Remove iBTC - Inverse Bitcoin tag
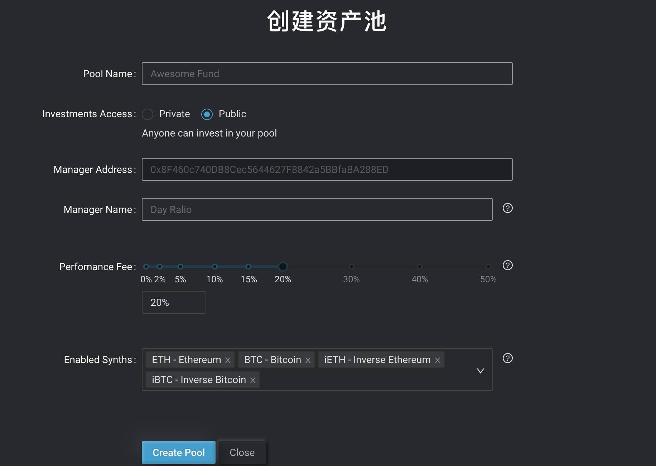Image resolution: width=656 pixels, height=466 pixels. (x=253, y=380)
